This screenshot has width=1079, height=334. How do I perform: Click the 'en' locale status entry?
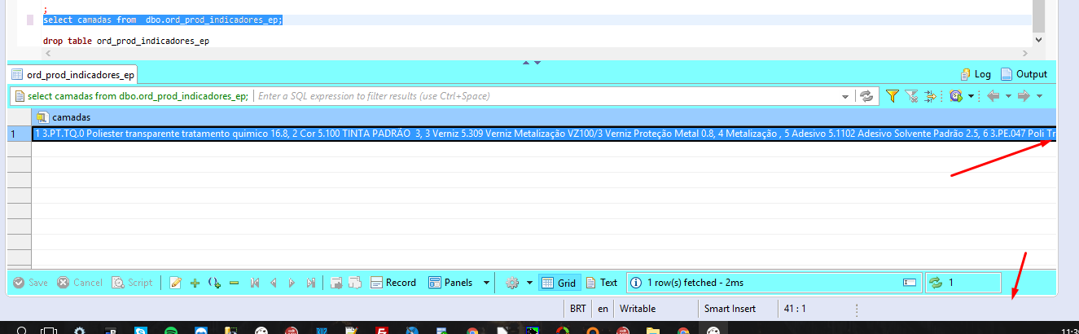coord(603,309)
